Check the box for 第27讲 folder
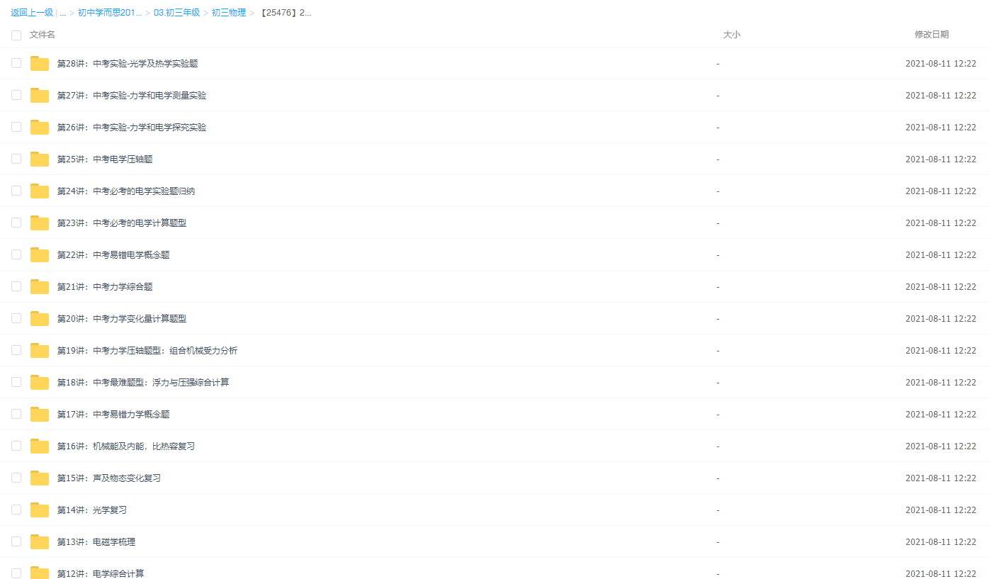 click(16, 95)
